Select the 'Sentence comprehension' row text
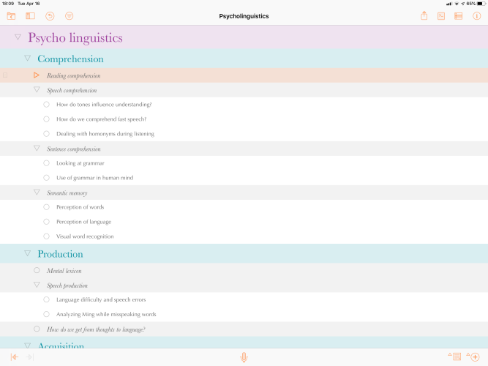This screenshot has height=366, width=488. [74, 149]
